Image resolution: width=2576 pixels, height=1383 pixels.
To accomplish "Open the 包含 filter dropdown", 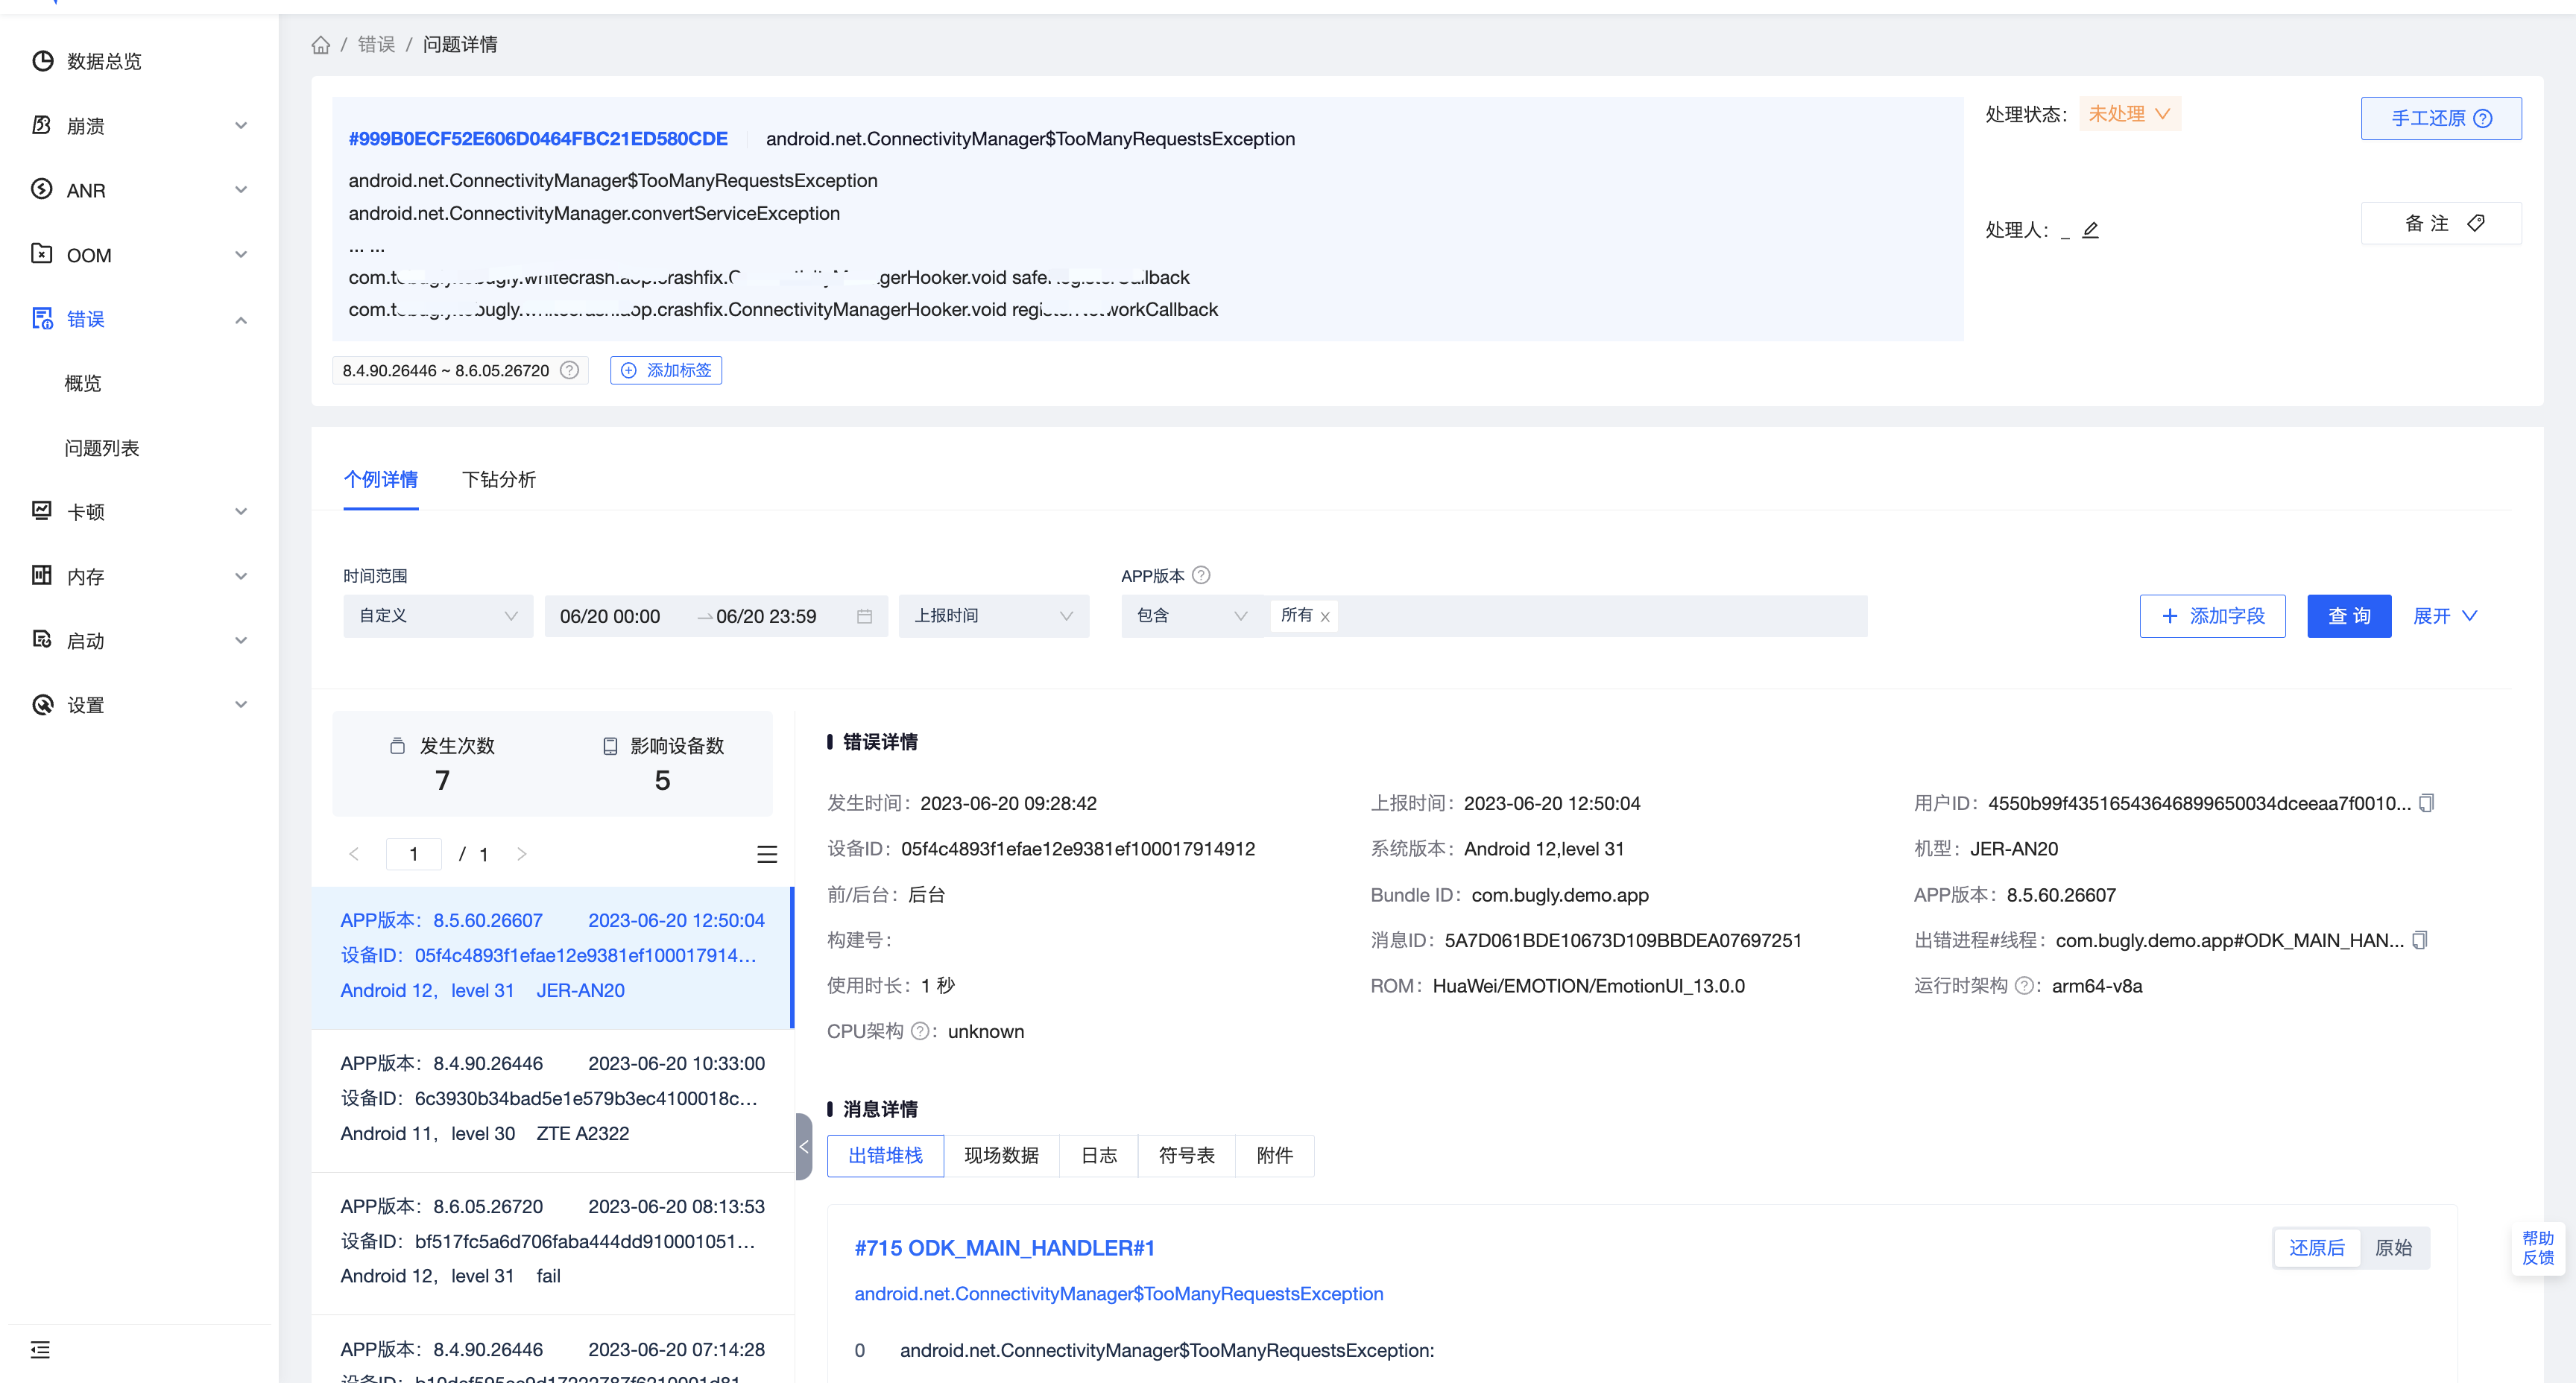I will click(1192, 616).
